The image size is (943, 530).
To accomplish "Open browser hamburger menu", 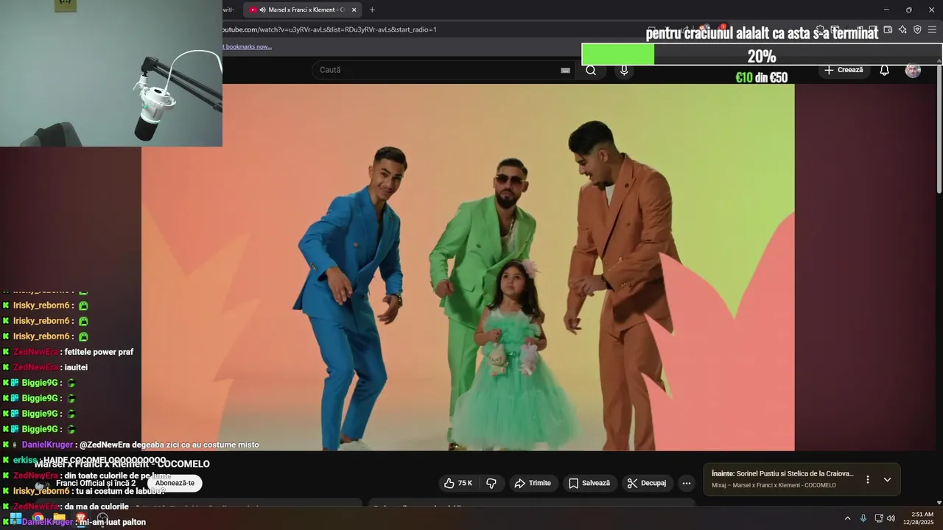I will point(932,29).
